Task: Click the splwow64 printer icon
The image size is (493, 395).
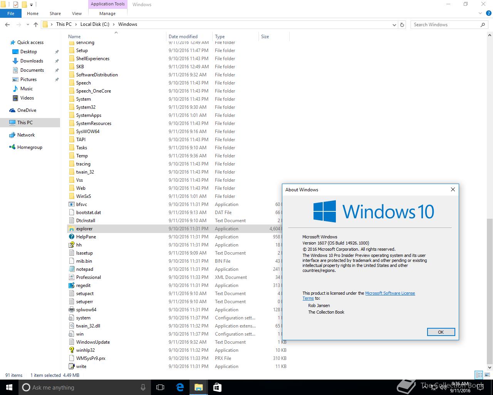Action: click(71, 310)
